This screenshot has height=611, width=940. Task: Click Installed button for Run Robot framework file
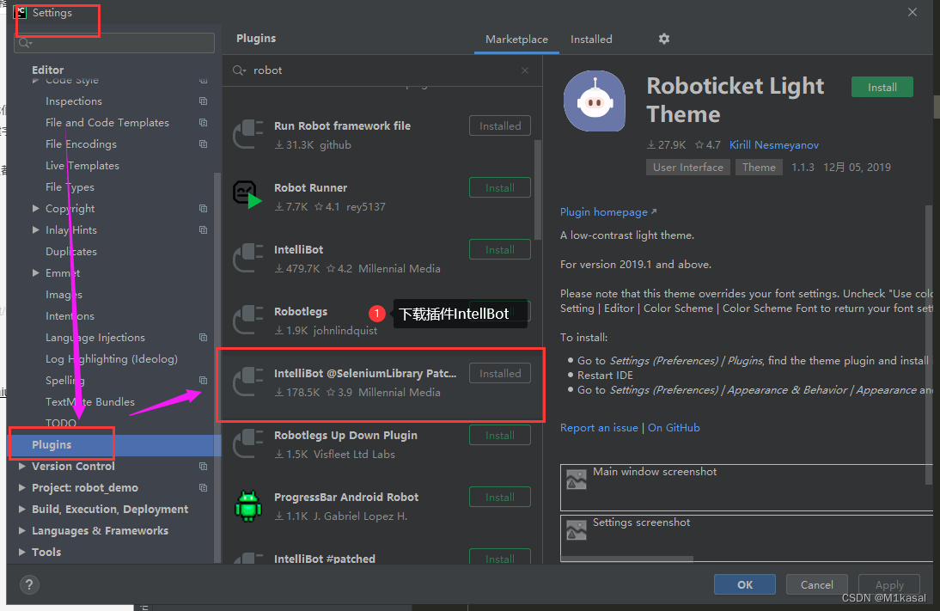click(x=499, y=126)
